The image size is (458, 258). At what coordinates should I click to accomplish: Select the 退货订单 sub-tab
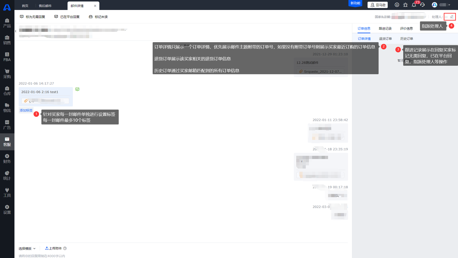[x=385, y=39]
